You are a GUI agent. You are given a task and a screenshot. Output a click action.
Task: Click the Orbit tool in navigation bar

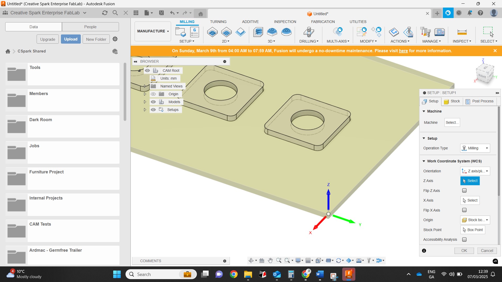(251, 260)
